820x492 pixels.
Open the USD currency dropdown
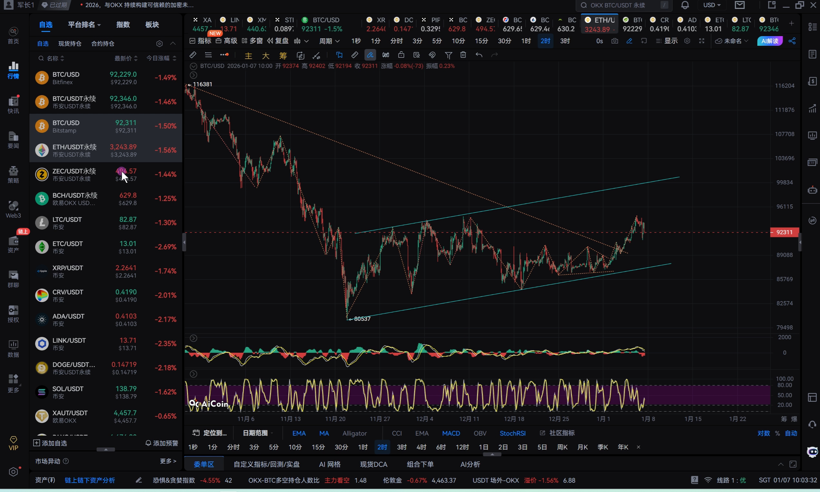712,5
